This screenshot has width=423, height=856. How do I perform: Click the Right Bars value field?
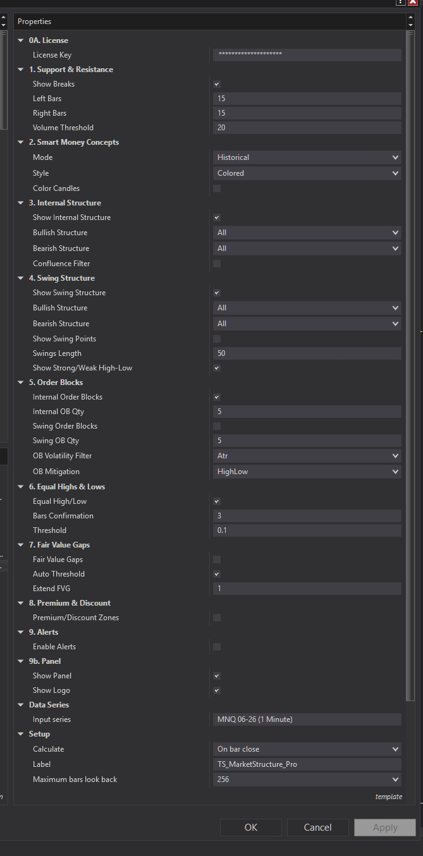click(x=307, y=113)
